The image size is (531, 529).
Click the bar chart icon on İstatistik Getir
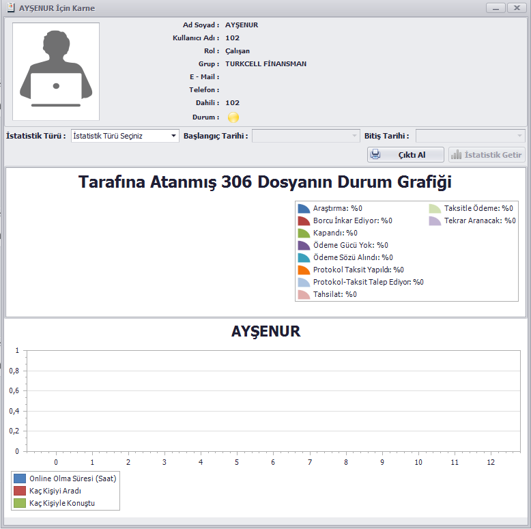(x=456, y=154)
